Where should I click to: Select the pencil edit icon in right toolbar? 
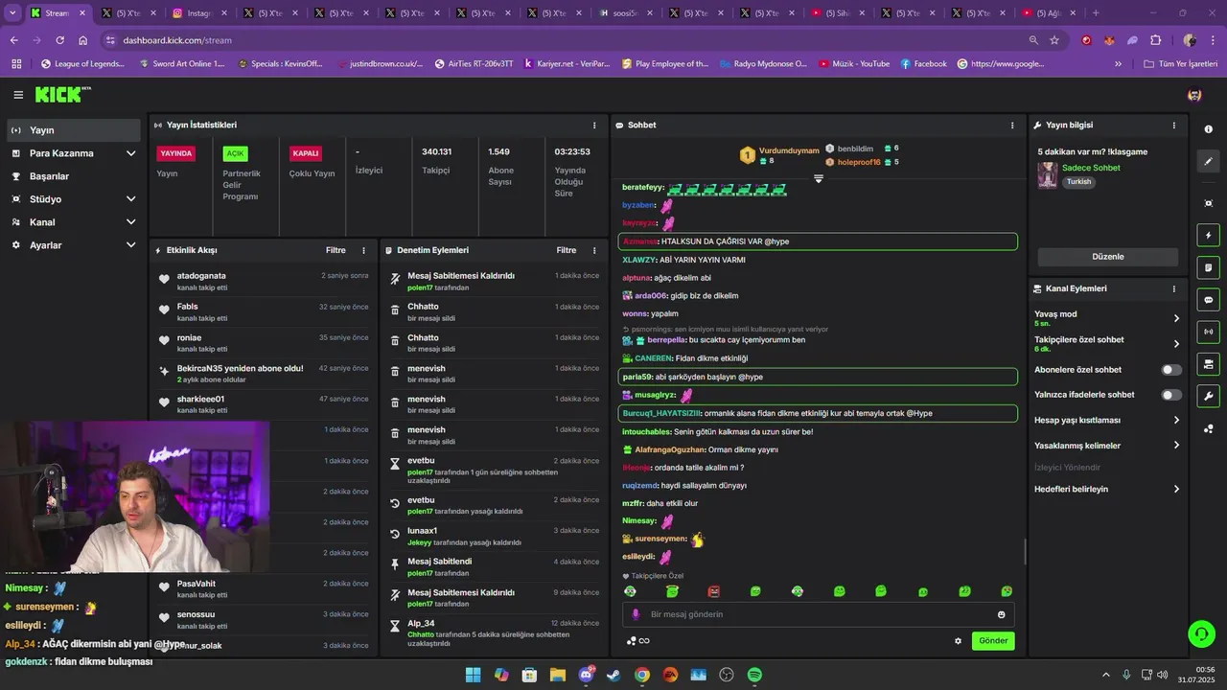[1208, 162]
